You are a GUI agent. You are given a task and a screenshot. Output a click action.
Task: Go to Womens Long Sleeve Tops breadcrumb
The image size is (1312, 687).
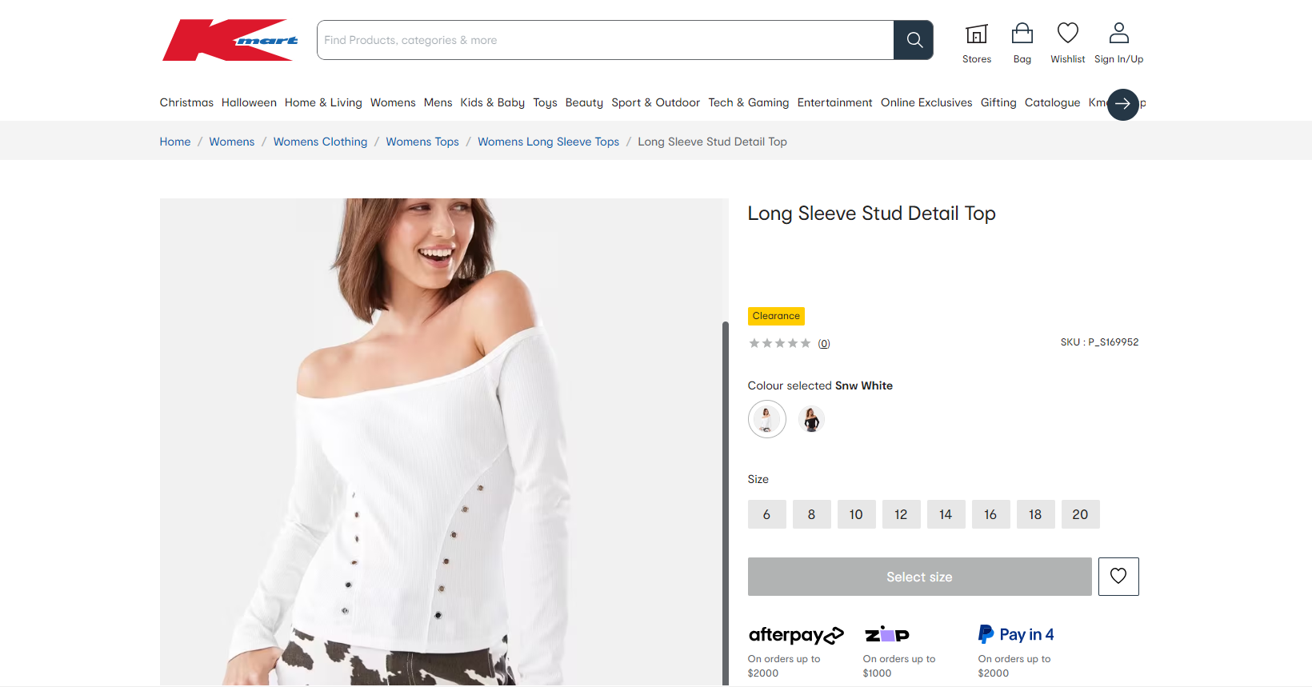point(548,142)
